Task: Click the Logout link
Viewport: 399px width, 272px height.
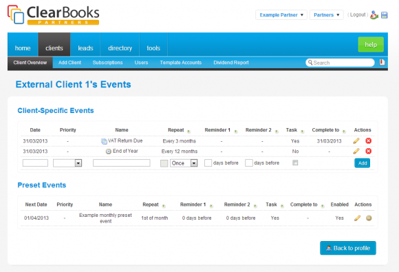Action: pyautogui.click(x=358, y=14)
